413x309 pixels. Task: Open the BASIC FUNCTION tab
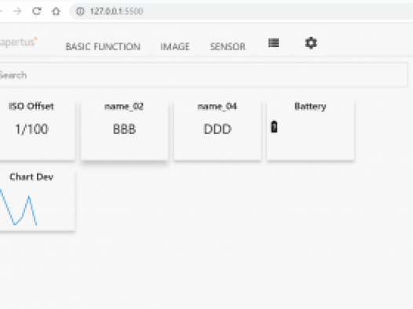point(103,46)
